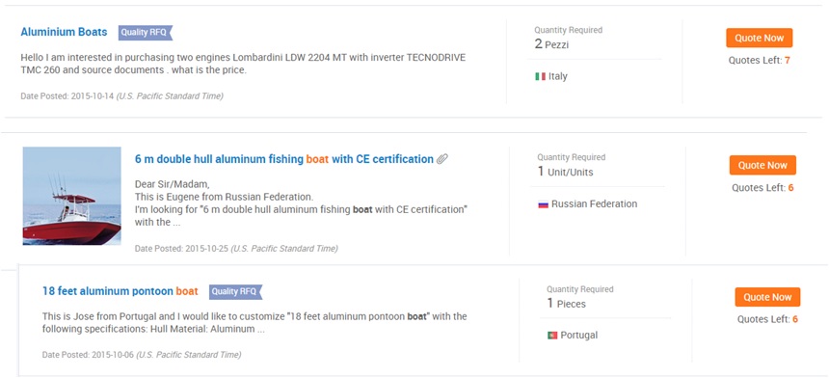Open 18 feet aluminum pontoon boat listing
829x378 pixels.
pos(120,291)
